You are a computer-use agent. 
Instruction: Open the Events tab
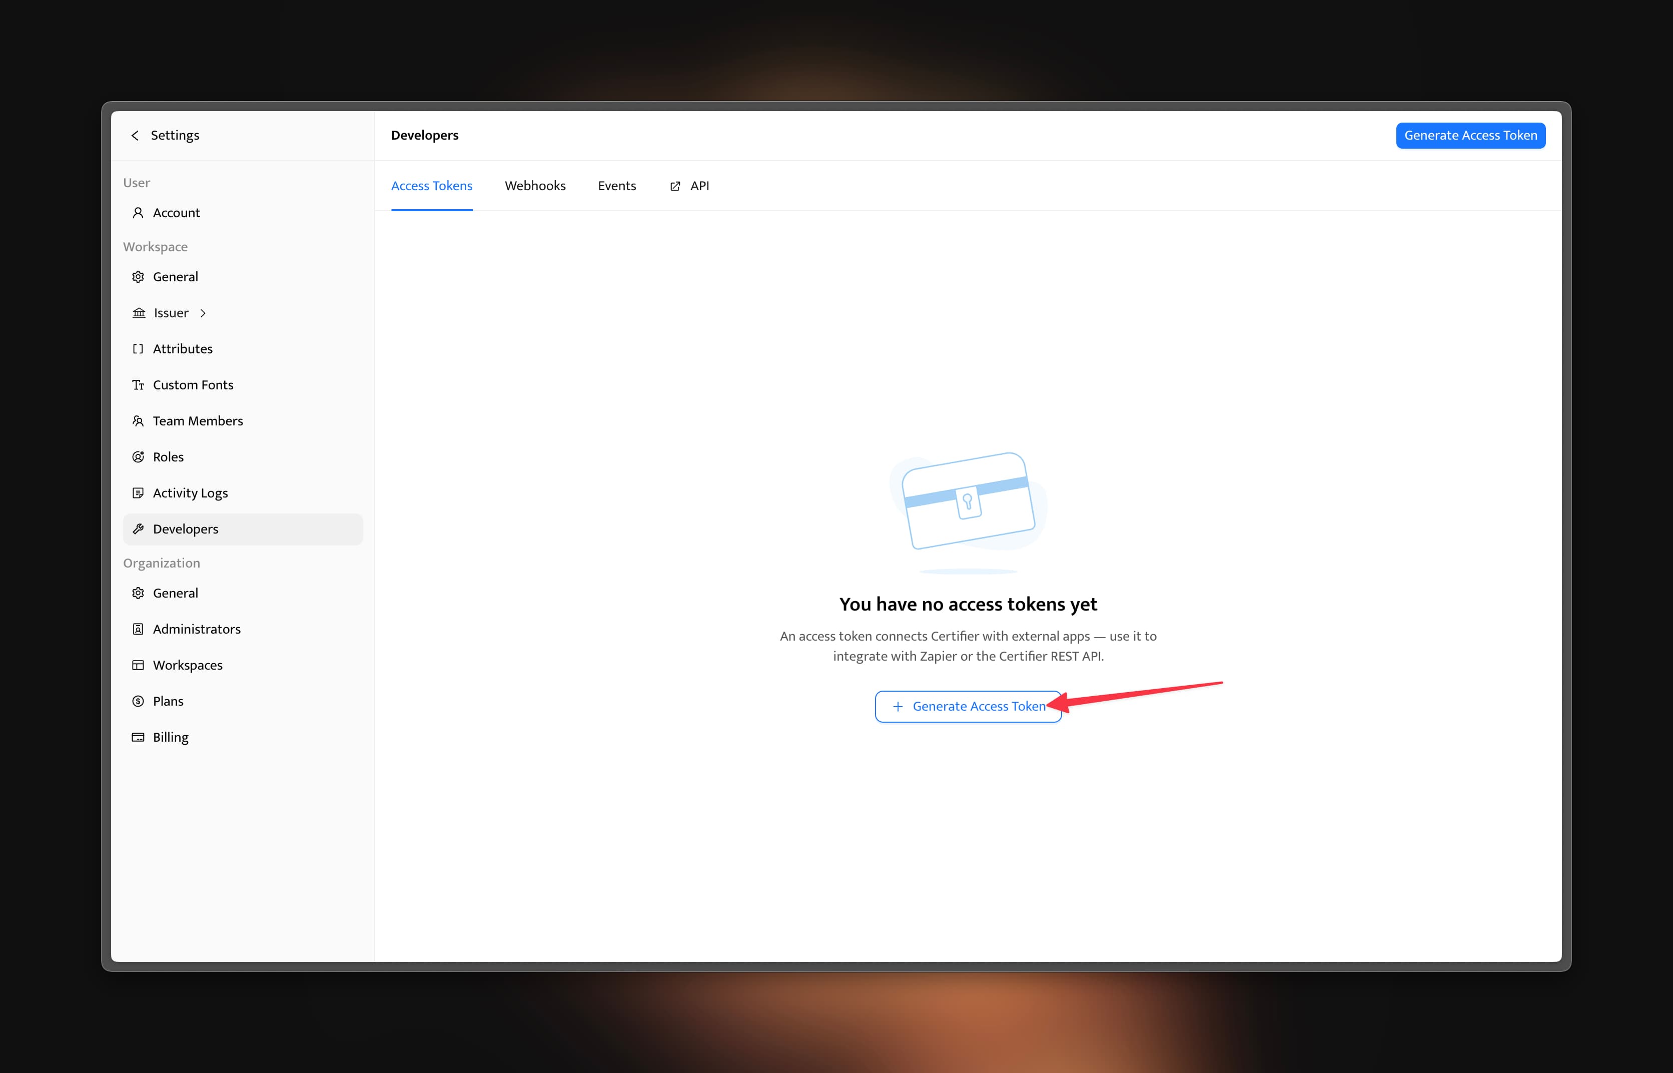(x=616, y=185)
